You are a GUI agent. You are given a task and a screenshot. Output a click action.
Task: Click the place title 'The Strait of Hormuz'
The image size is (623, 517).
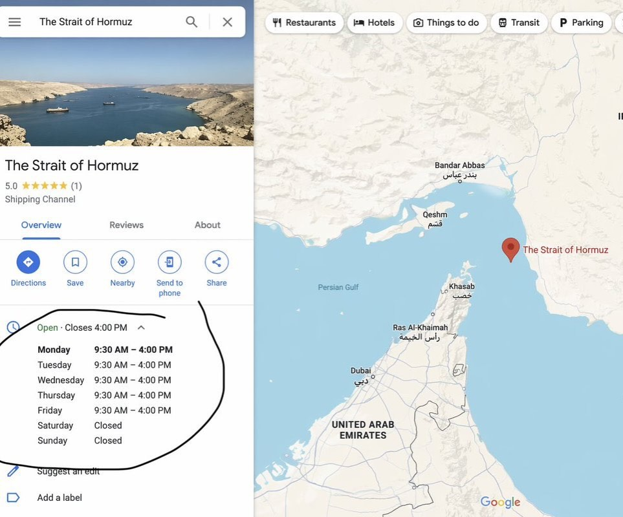pyautogui.click(x=72, y=165)
